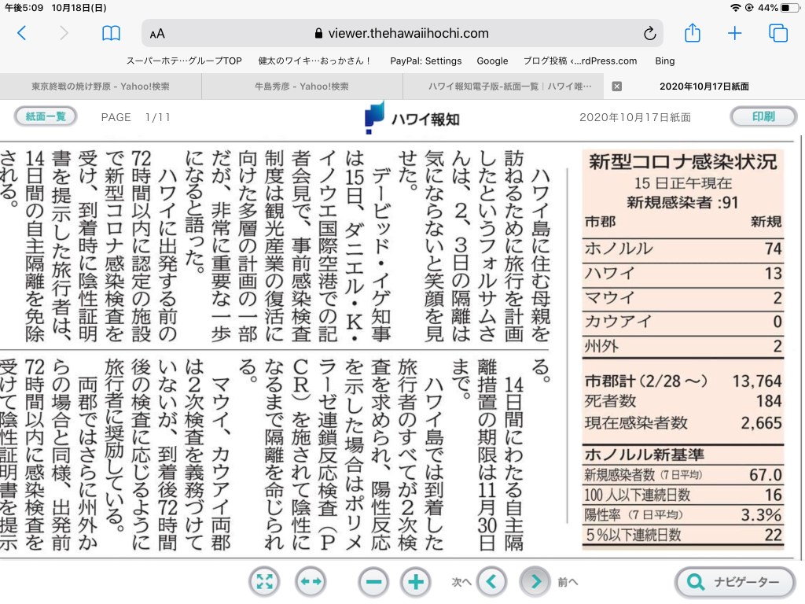Switch to the 牛島秀彦 Yahoo search tab

pyautogui.click(x=302, y=86)
